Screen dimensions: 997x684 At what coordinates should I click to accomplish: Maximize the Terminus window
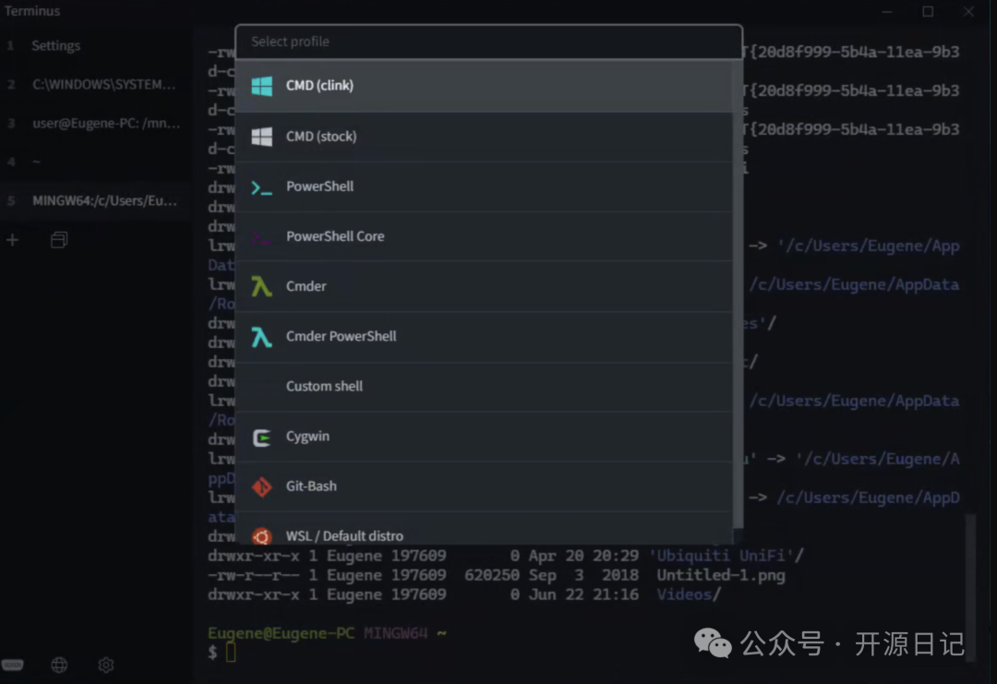coord(928,11)
